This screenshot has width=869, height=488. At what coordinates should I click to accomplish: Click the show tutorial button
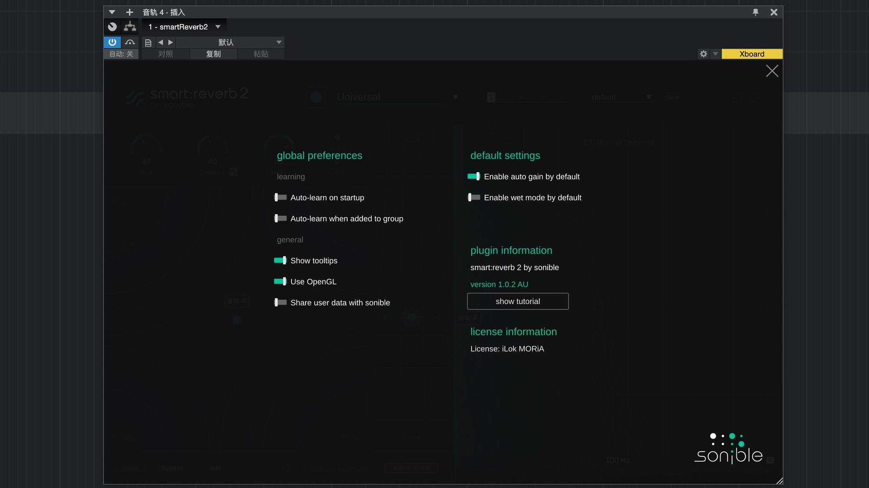tap(517, 301)
